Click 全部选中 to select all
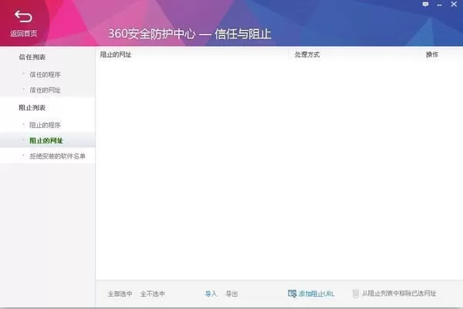 pyautogui.click(x=120, y=294)
